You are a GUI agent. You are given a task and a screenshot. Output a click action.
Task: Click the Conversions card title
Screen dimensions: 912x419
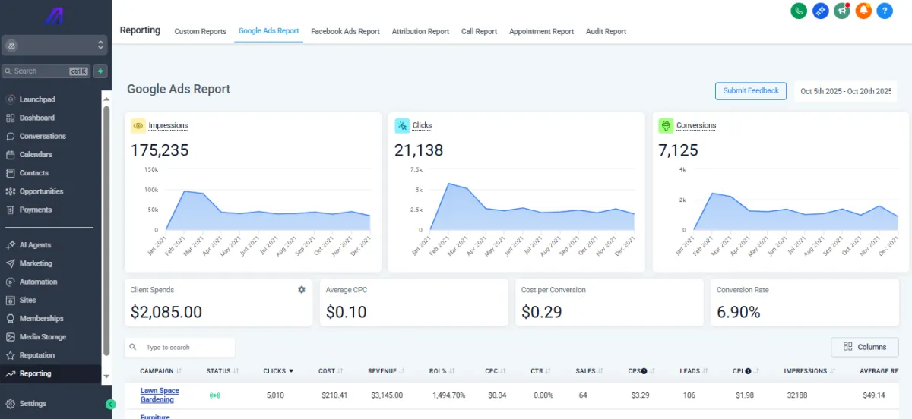[696, 126]
